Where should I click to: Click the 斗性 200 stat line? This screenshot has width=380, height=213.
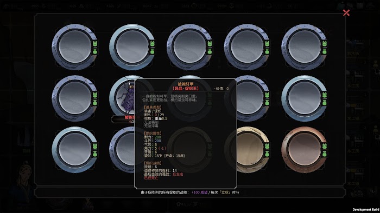point(152,141)
